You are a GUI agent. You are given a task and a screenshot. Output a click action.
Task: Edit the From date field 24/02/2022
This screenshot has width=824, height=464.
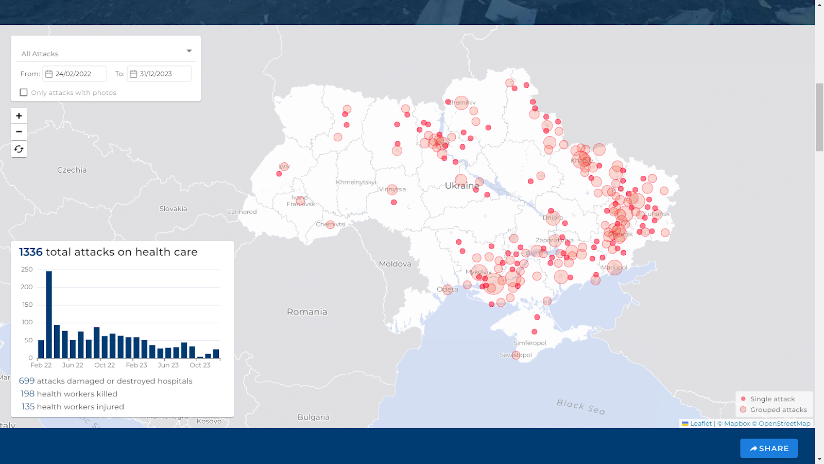[x=75, y=74]
